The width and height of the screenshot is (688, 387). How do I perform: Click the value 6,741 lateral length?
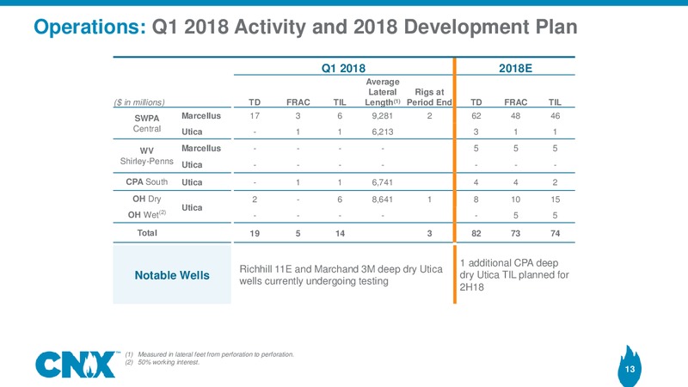pos(382,182)
